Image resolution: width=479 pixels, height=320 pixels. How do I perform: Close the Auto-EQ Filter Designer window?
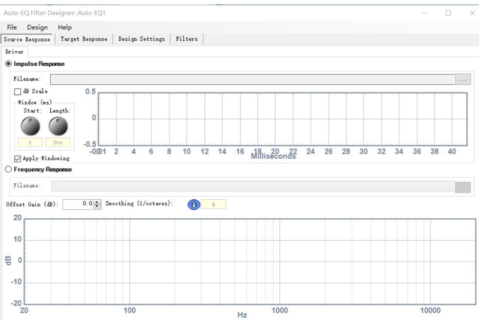click(x=472, y=13)
